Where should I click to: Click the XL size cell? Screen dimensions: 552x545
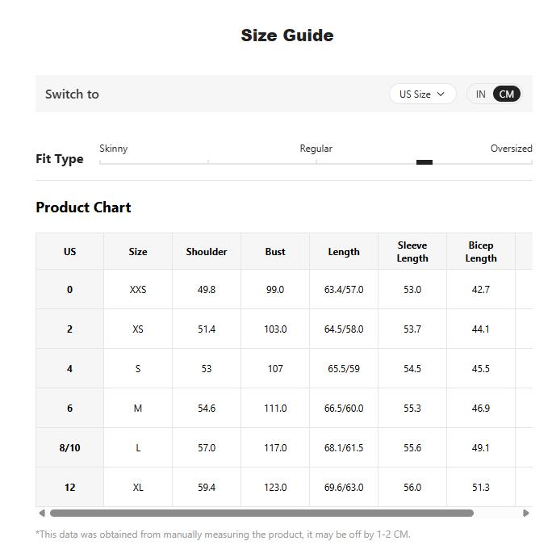coord(138,487)
